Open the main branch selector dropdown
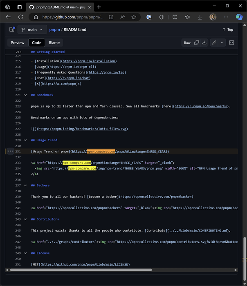The image size is (247, 286). [32, 29]
